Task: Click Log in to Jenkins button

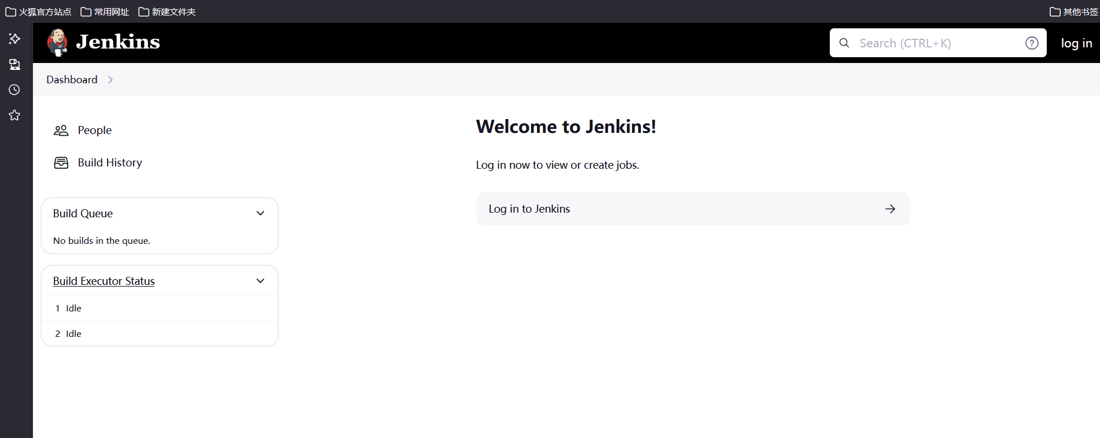Action: pos(693,209)
